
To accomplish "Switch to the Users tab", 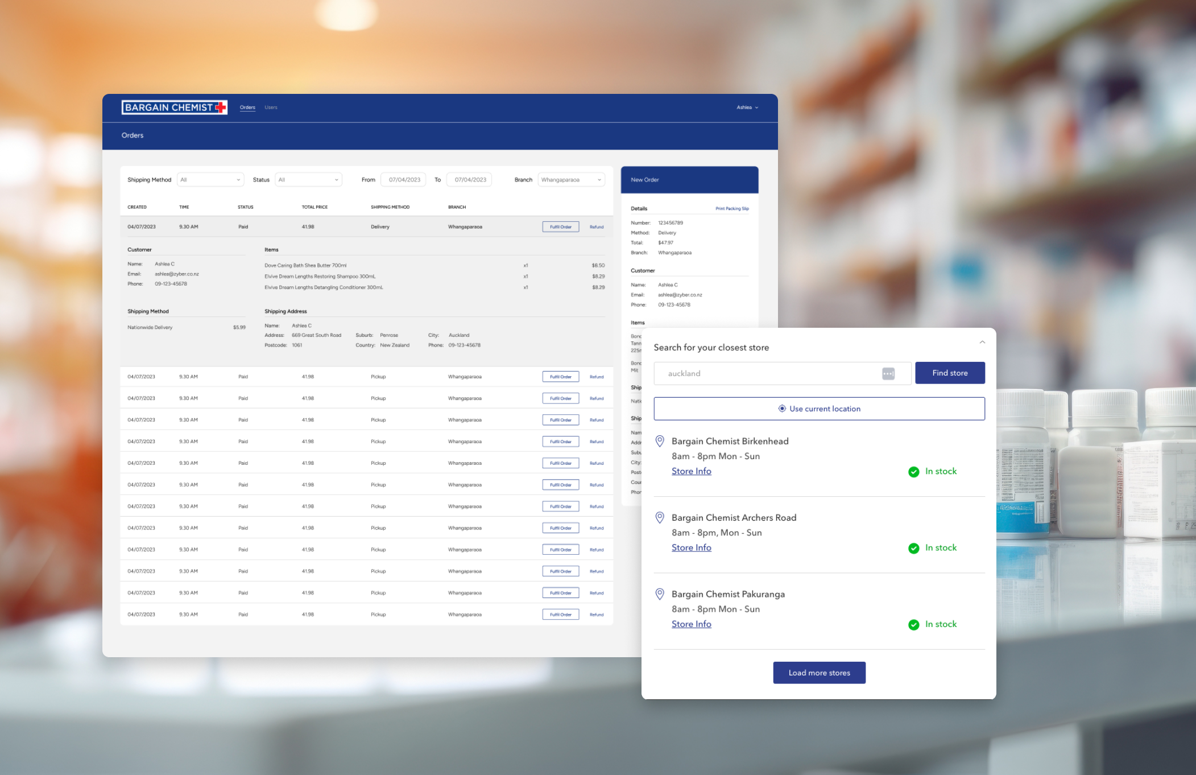I will pos(271,108).
